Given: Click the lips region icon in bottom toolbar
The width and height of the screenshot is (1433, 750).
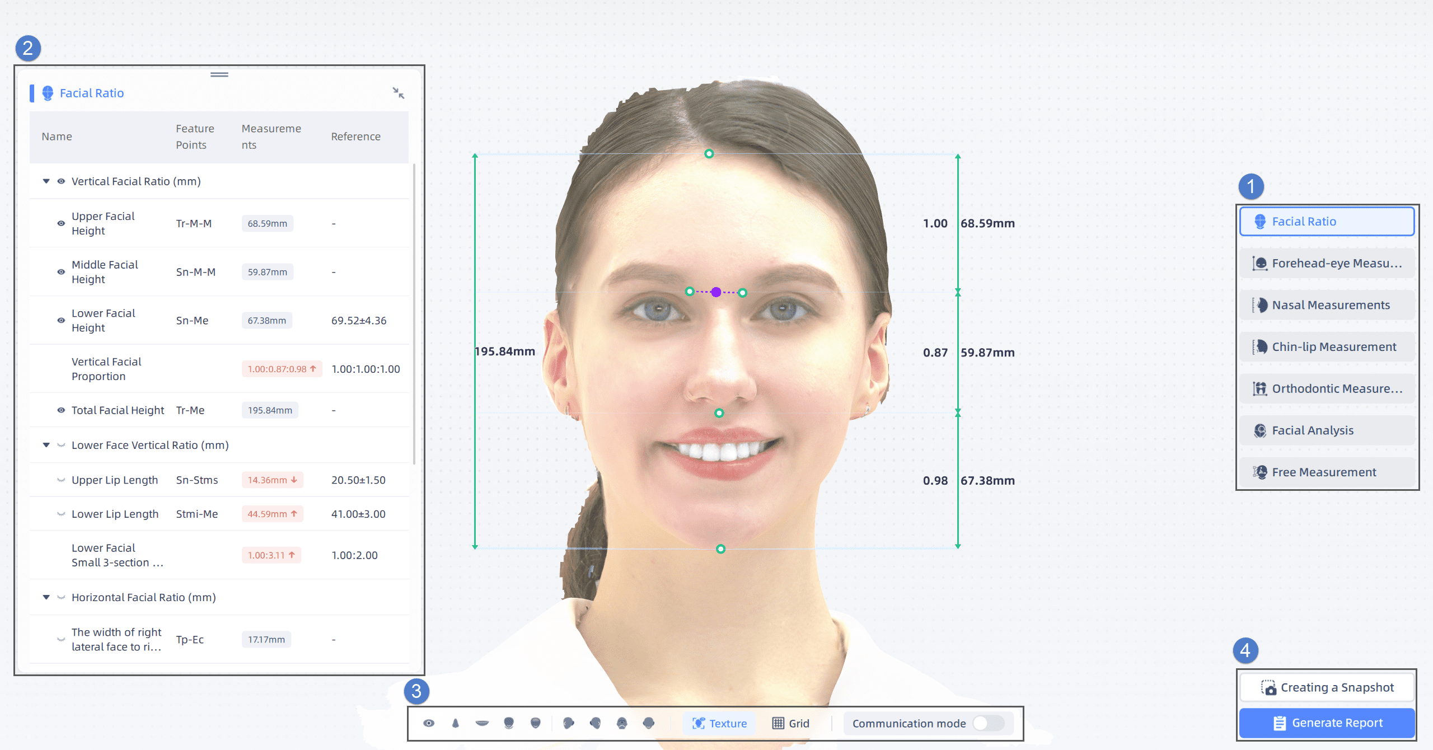Looking at the screenshot, I should click(x=482, y=723).
